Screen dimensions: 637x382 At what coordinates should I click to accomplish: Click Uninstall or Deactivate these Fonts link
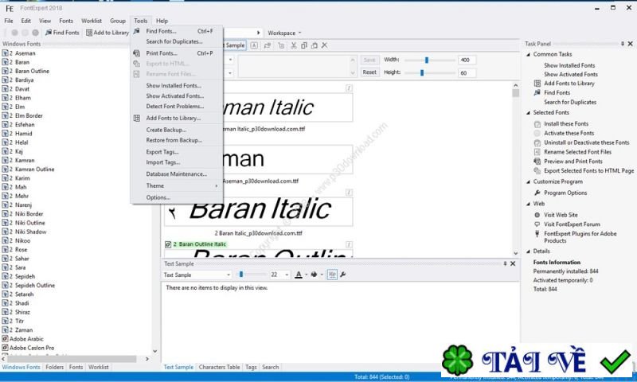586,142
